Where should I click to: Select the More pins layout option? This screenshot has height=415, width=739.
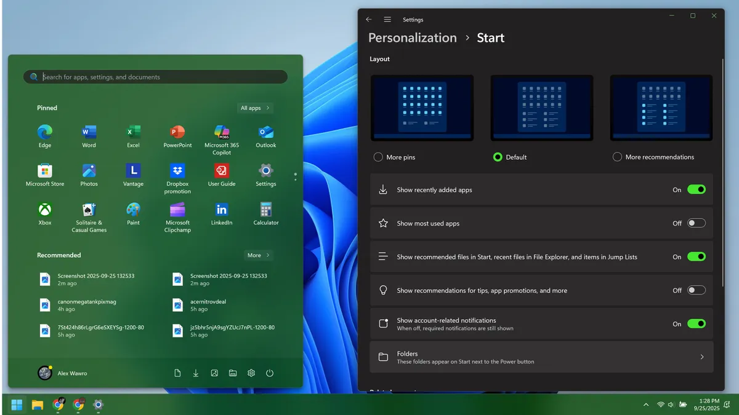[378, 157]
